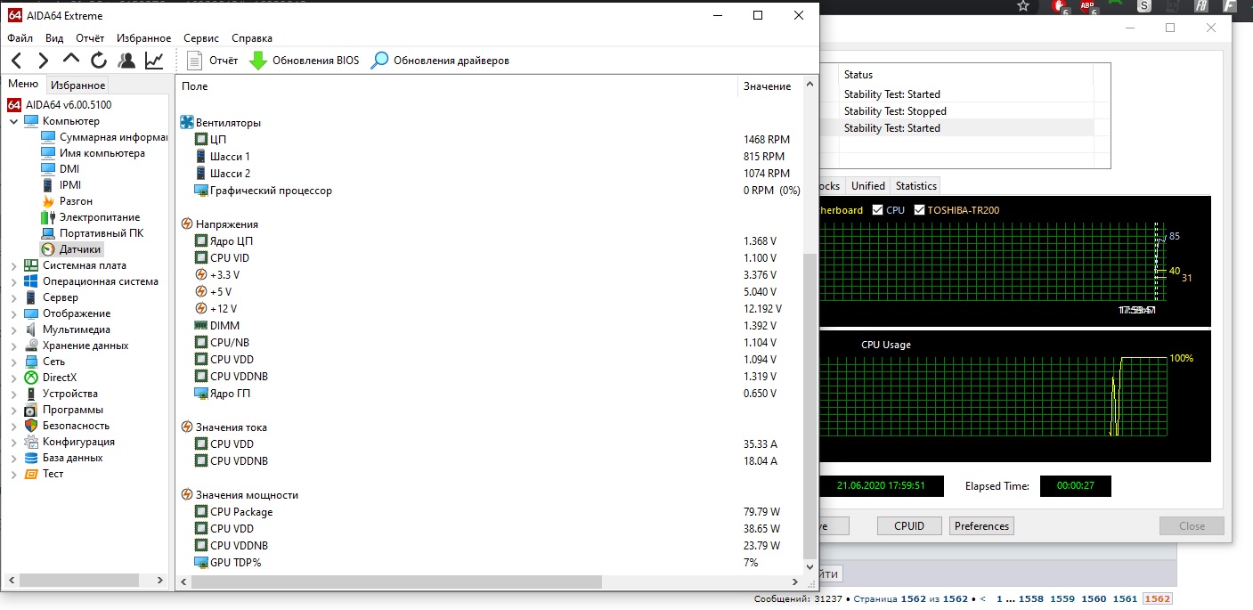This screenshot has height=610, width=1253.
Task: Open the Отчёт menu in the menu bar
Action: point(90,38)
